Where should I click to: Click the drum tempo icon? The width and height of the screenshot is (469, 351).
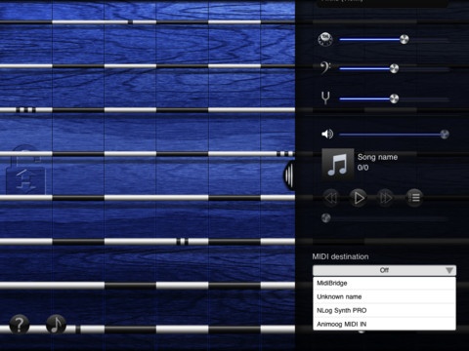click(324, 40)
